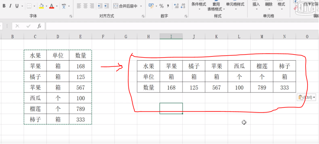The image size is (319, 144).
Task: Open the 字体 font dialog launcher
Action: point(71,16)
